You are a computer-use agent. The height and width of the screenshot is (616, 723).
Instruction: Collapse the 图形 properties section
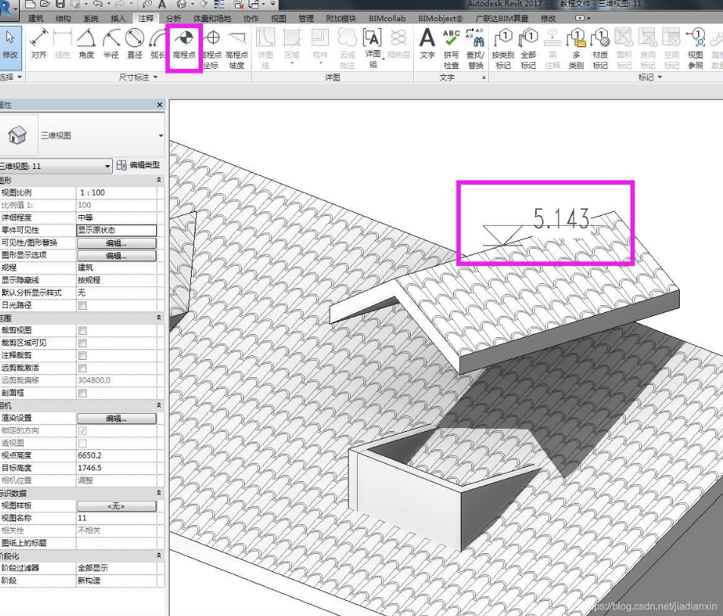click(x=158, y=180)
